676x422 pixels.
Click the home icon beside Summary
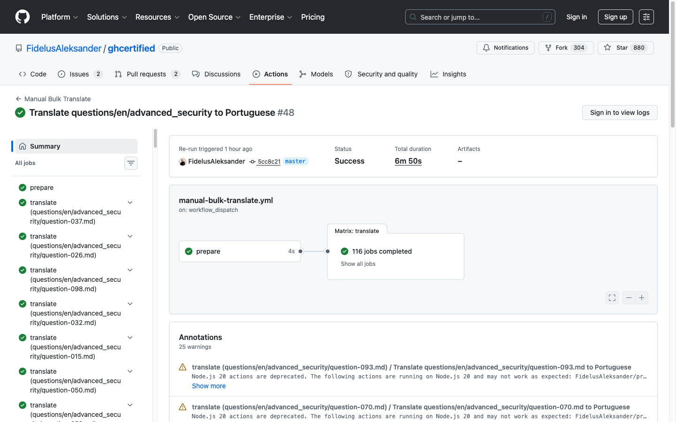click(22, 146)
